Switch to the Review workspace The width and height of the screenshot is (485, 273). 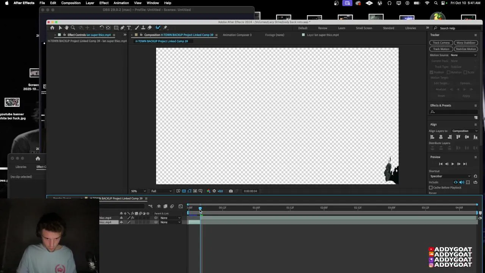(x=322, y=28)
